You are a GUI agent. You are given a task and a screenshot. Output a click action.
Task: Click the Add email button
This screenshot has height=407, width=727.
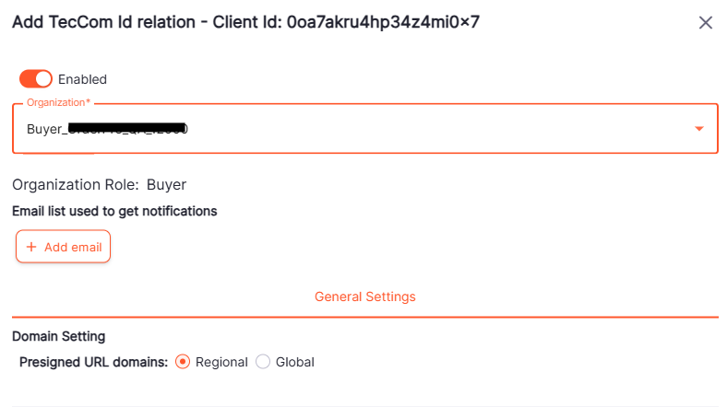tap(64, 247)
